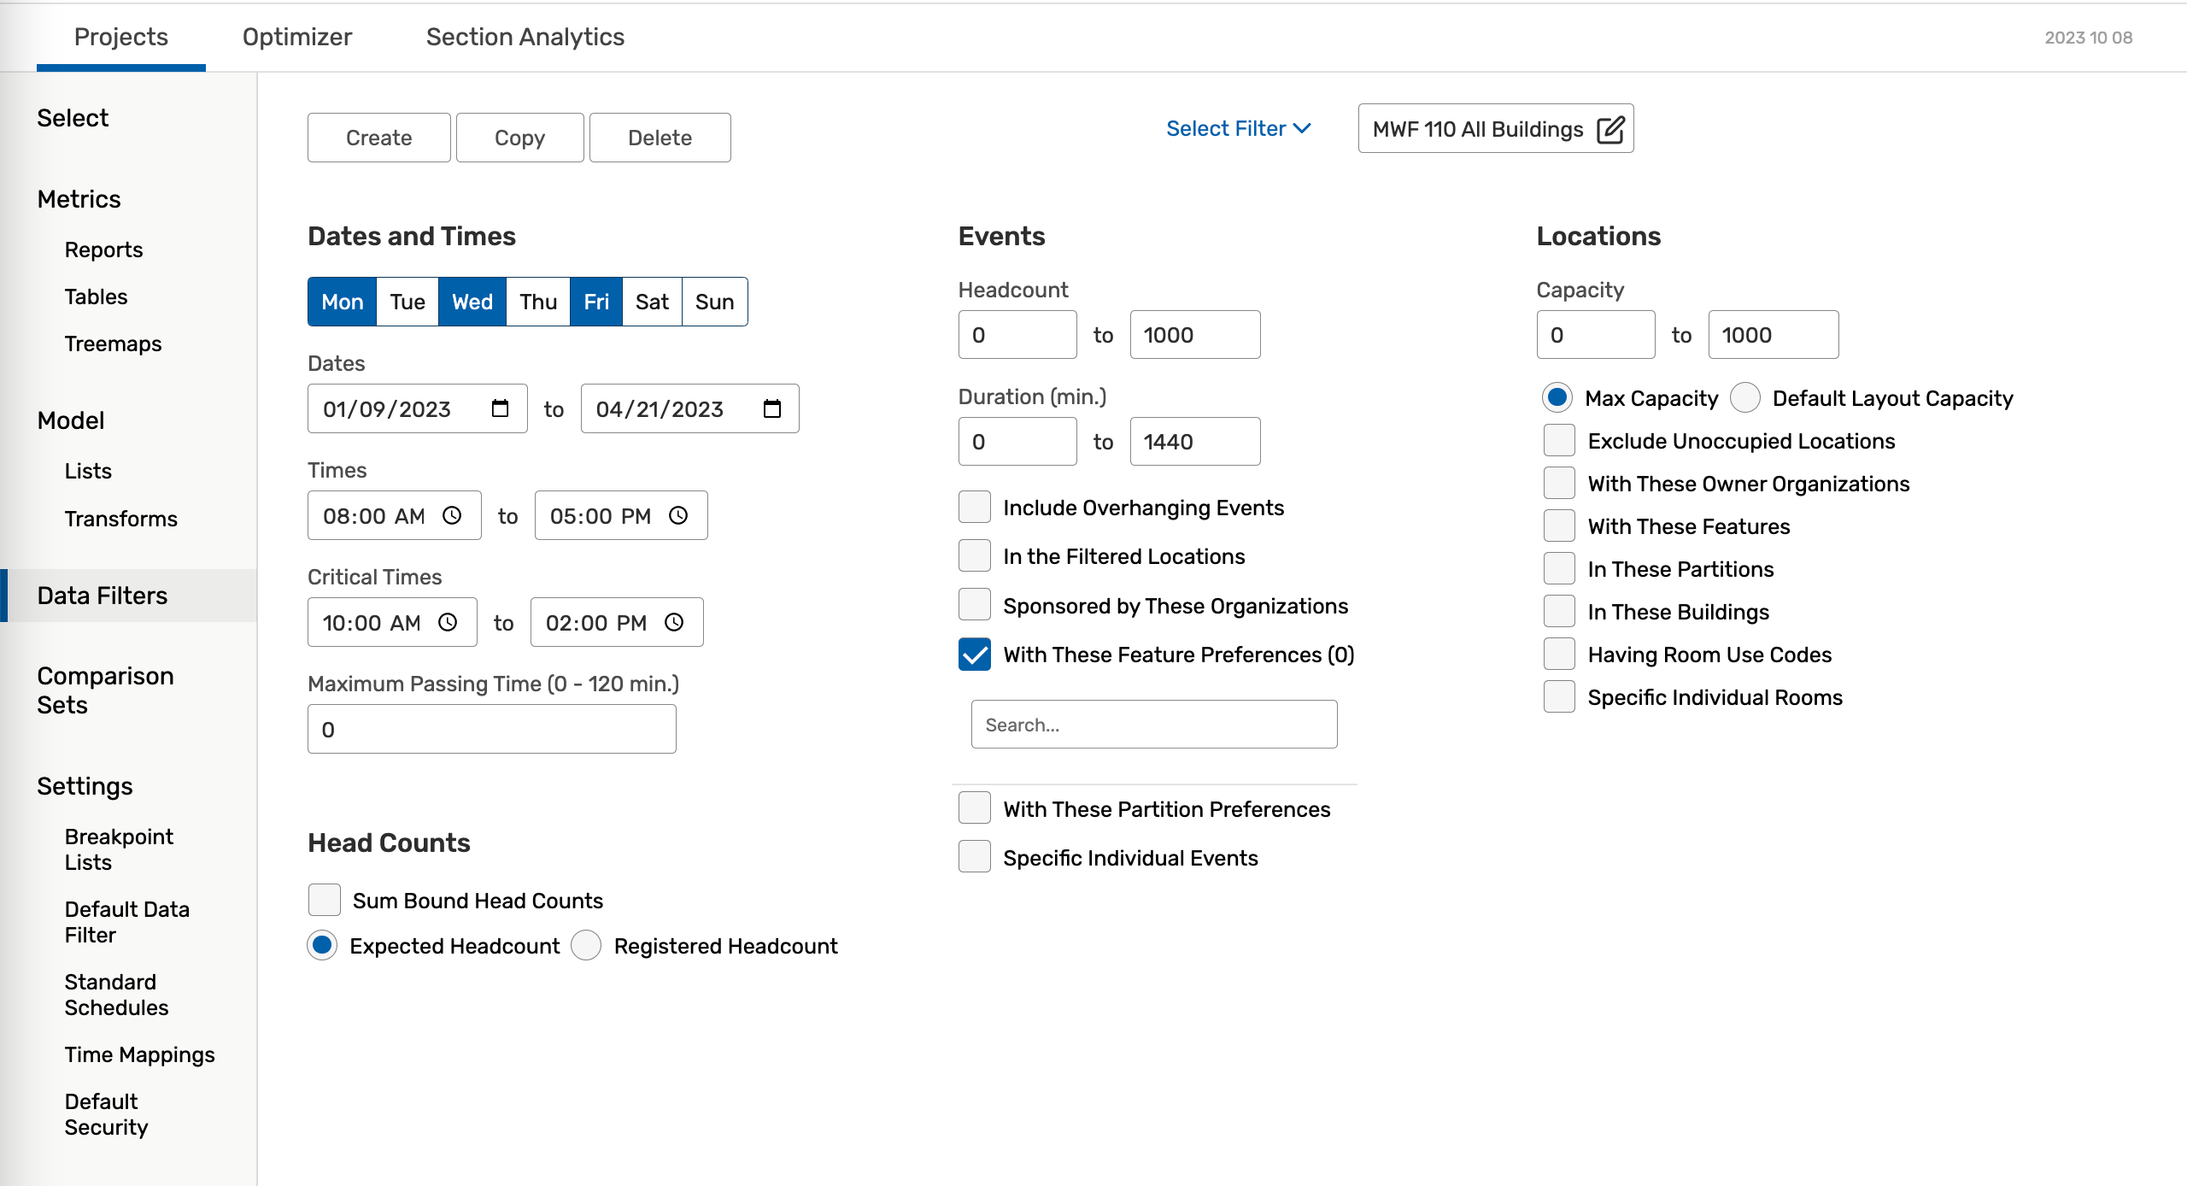
Task: Click the Create button
Action: [x=378, y=138]
